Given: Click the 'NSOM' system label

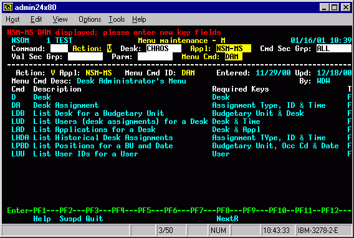Looking at the screenshot, I should 20,40.
